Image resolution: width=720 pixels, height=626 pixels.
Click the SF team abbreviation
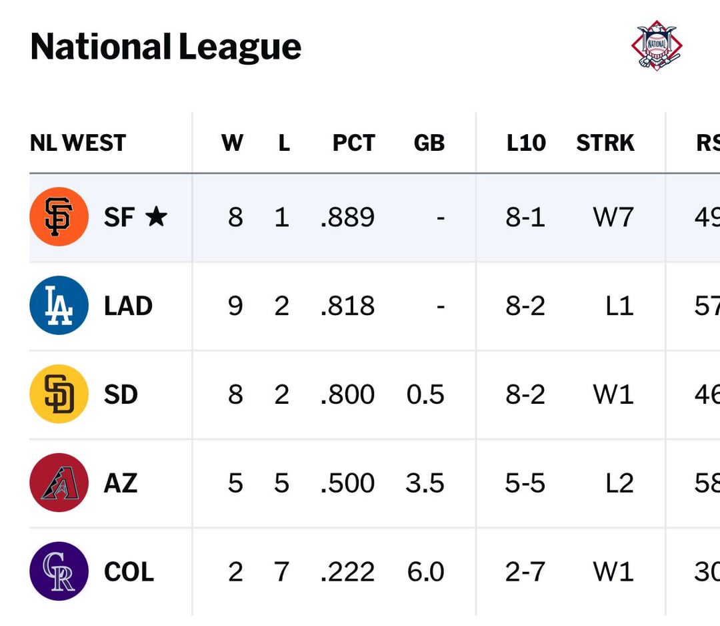[119, 217]
